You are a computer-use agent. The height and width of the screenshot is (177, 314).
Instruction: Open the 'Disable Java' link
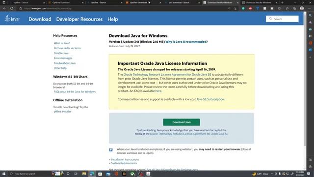[61, 53]
